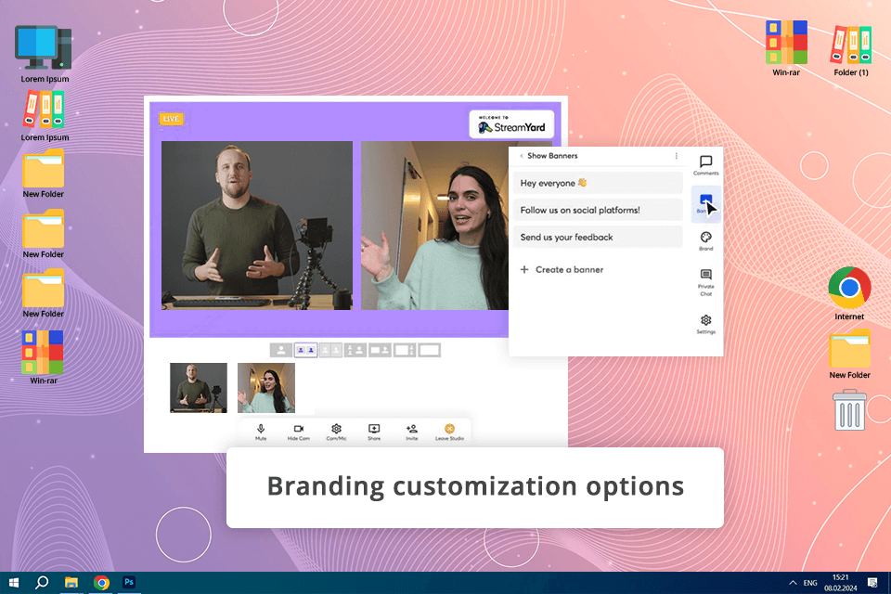Open the Private Chat panel
This screenshot has width=891, height=594.
coord(705,279)
